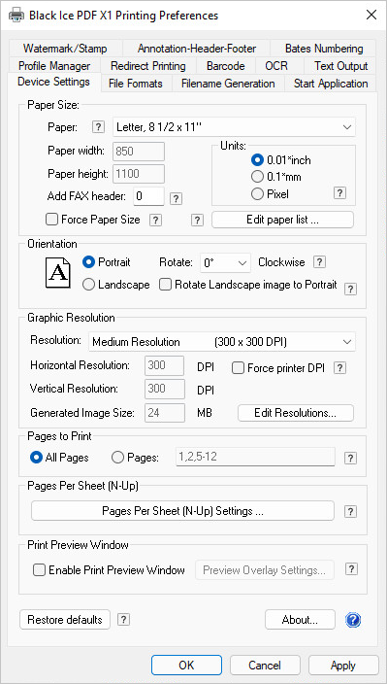Open the Paper size dropdown
The width and height of the screenshot is (387, 684).
click(x=234, y=127)
